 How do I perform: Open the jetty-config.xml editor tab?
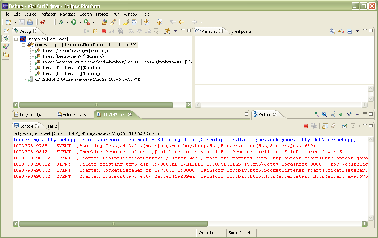(x=33, y=115)
